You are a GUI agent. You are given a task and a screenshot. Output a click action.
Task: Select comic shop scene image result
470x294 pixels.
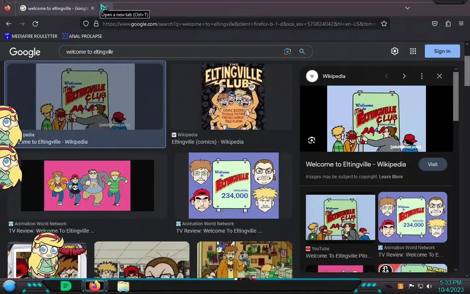click(x=245, y=260)
